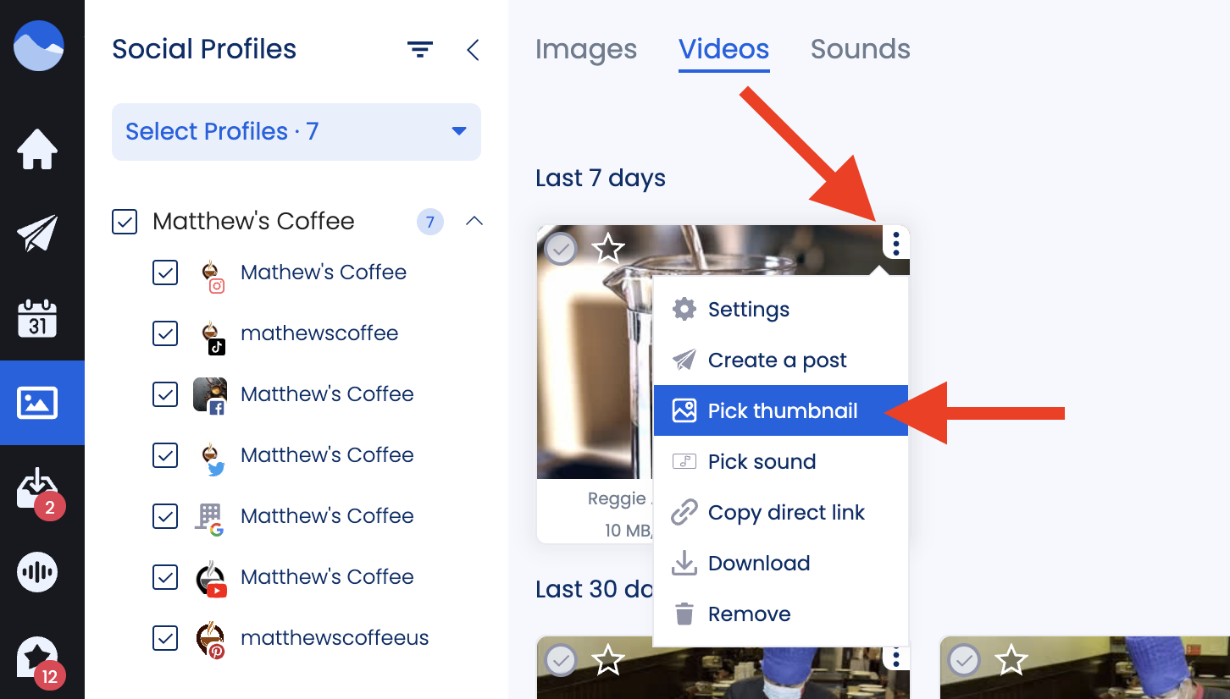Uncheck the YouTube Matthew's Coffee profile checkbox

(x=165, y=577)
